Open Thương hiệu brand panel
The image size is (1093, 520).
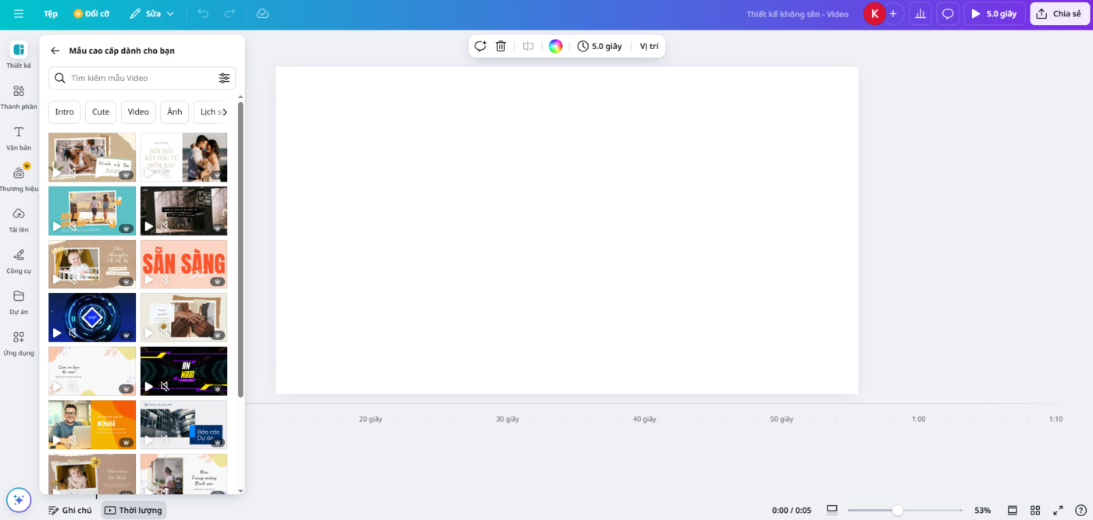point(19,179)
